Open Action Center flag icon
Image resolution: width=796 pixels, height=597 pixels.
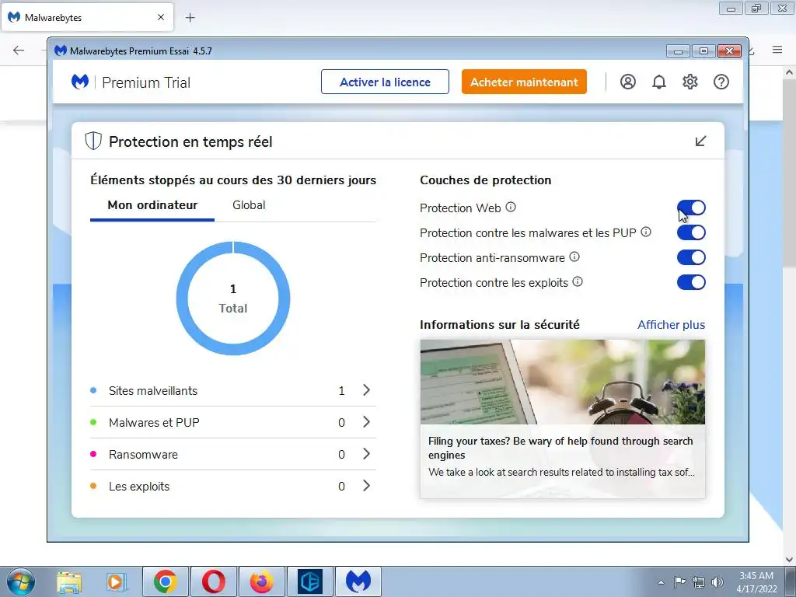[679, 582]
